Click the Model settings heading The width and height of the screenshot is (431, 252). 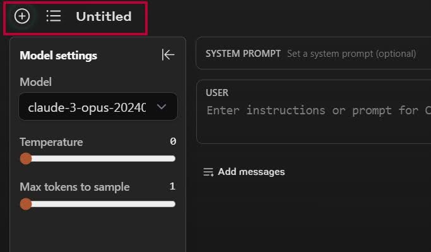pos(59,56)
